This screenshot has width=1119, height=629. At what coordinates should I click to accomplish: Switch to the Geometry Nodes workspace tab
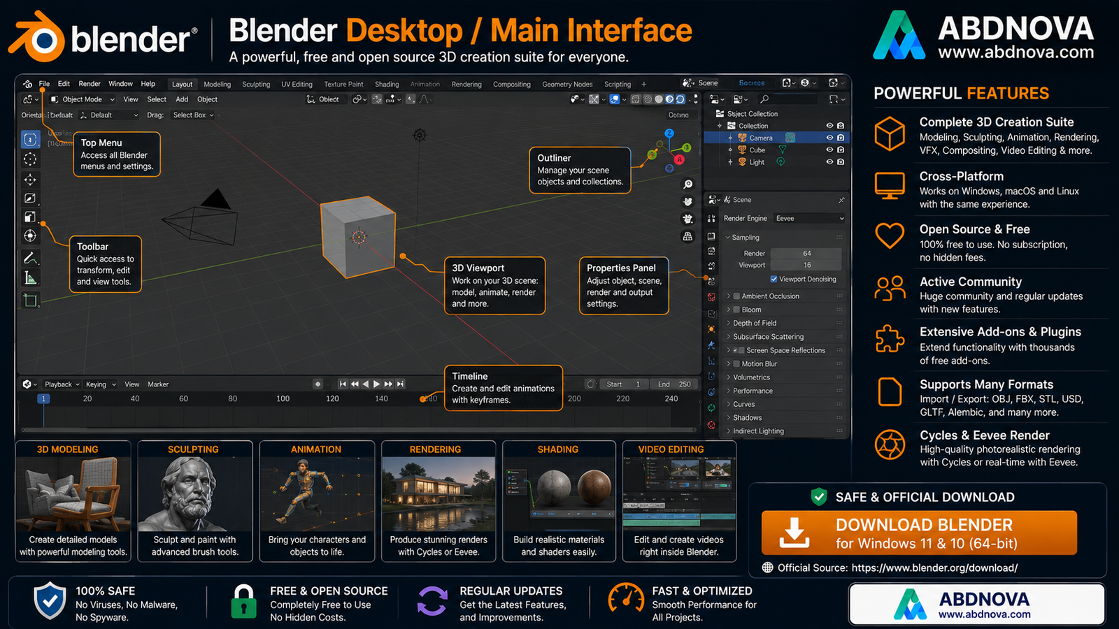point(567,85)
